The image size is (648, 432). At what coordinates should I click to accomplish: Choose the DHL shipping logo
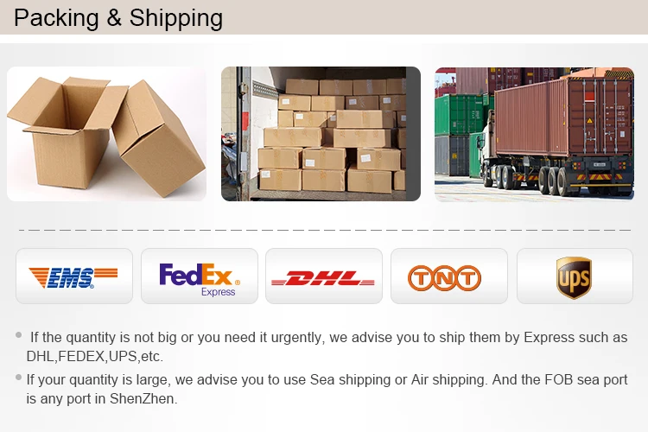(323, 278)
